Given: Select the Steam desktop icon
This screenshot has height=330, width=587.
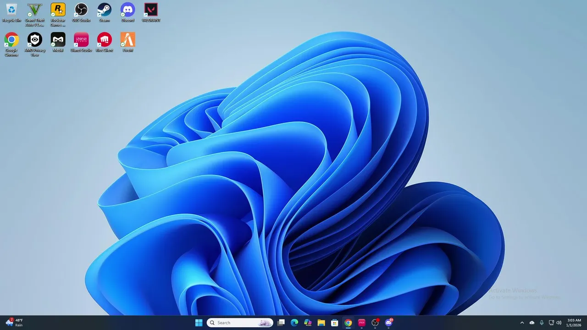Looking at the screenshot, I should [x=104, y=13].
